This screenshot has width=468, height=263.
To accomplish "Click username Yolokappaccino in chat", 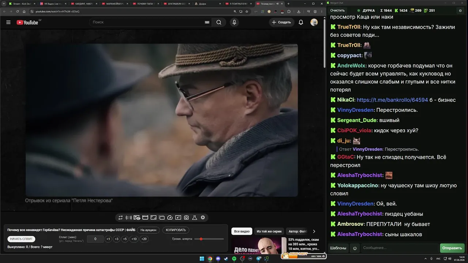I will pyautogui.click(x=358, y=186).
